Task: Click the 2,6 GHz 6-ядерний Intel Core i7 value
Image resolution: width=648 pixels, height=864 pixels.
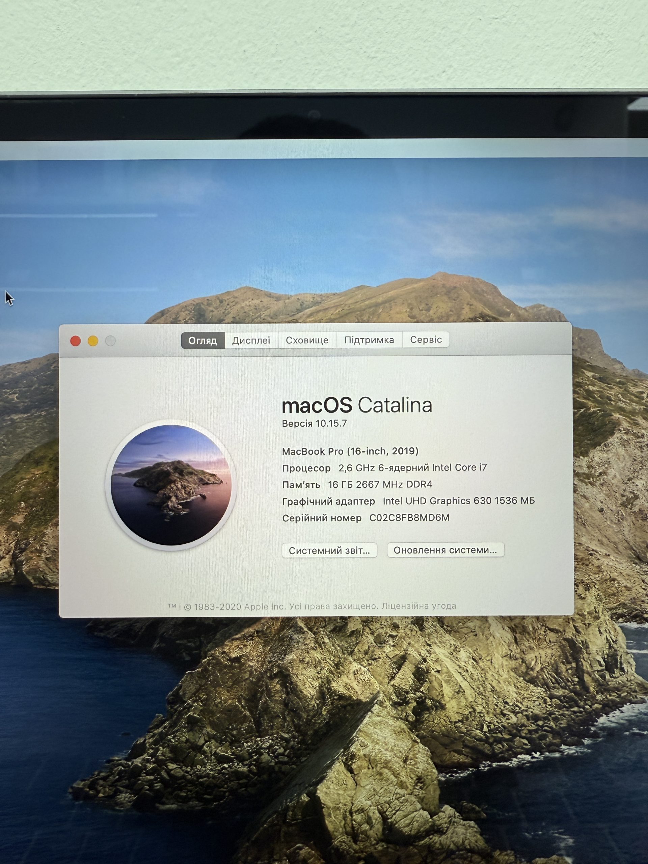Action: coord(413,467)
